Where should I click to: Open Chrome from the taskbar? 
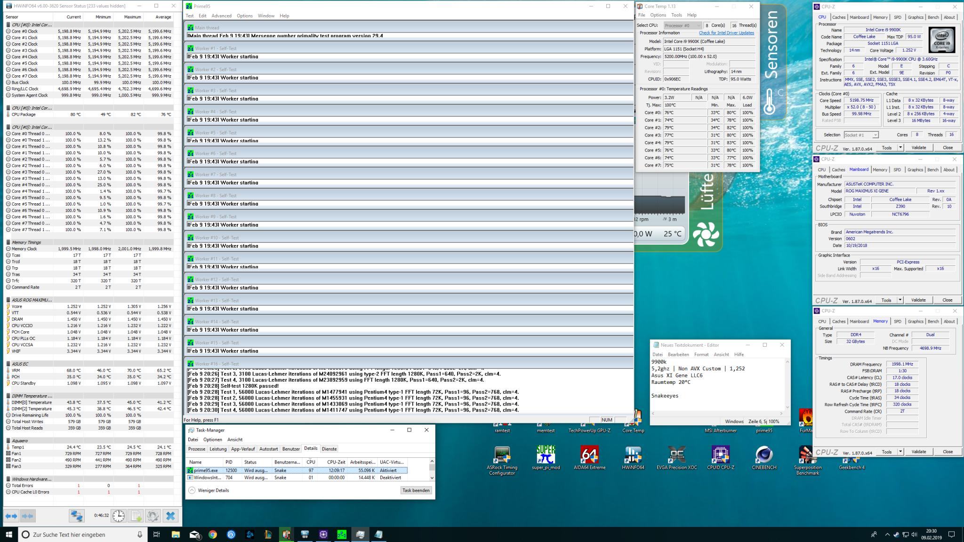pos(212,534)
